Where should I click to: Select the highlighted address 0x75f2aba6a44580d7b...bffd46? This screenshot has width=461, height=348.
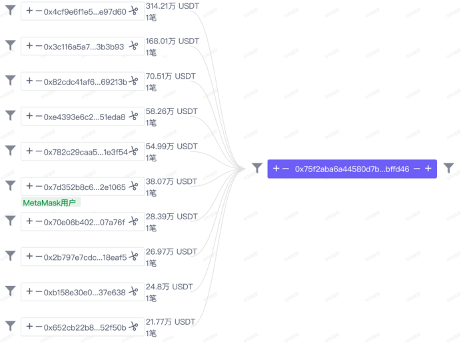[x=352, y=169]
